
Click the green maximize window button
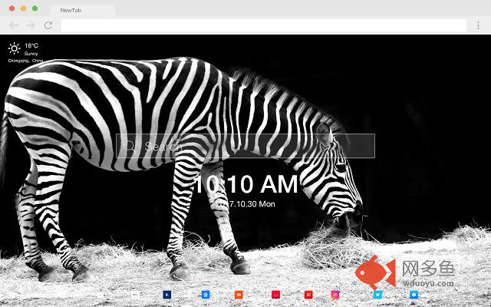tap(35, 8)
